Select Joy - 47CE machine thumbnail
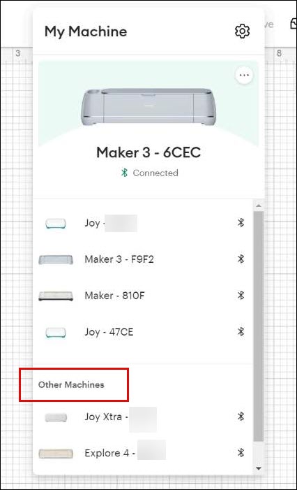 56,332
